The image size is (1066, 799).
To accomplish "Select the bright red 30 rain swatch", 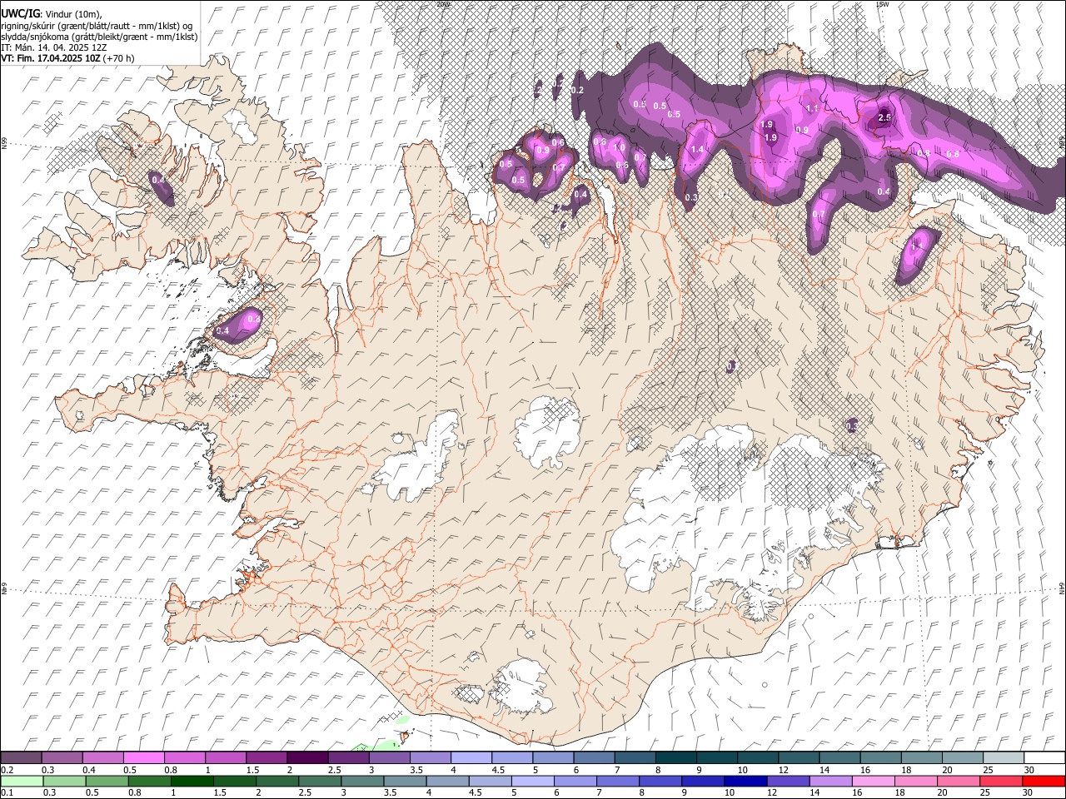I will coord(1044,782).
